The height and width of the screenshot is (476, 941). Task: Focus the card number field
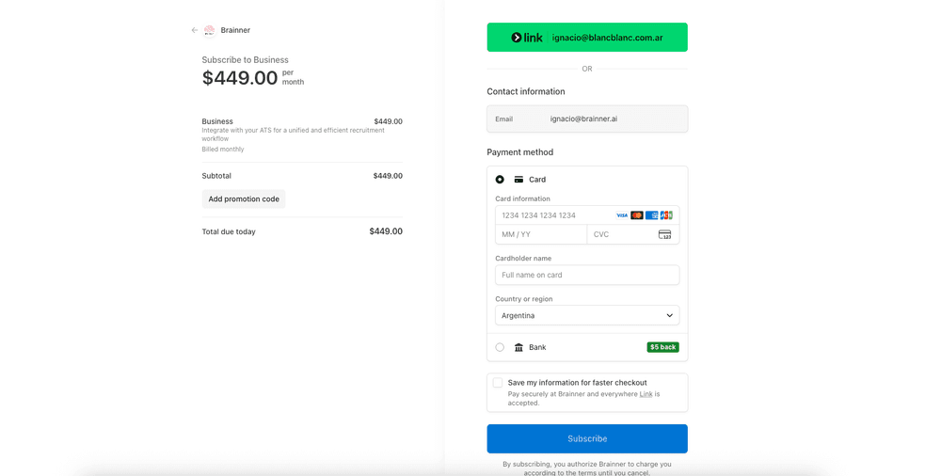pyautogui.click(x=587, y=215)
